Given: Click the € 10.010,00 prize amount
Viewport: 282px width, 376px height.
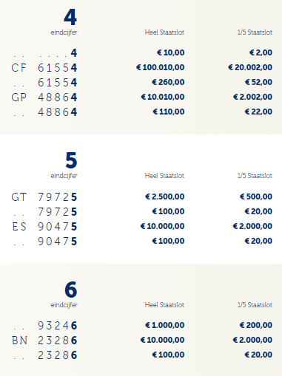Looking at the screenshot, I should click(163, 97).
